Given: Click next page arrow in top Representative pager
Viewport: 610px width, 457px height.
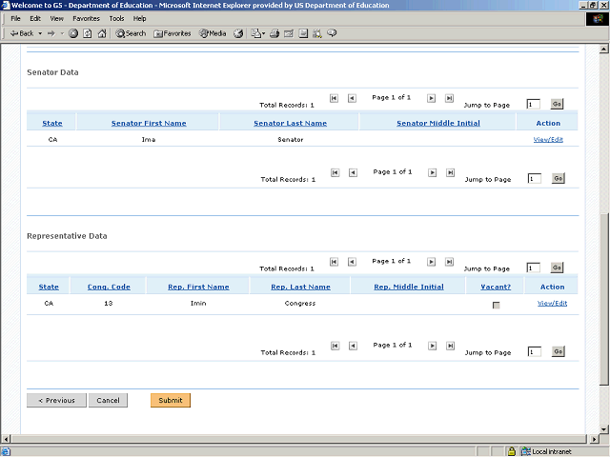Looking at the screenshot, I should [432, 262].
